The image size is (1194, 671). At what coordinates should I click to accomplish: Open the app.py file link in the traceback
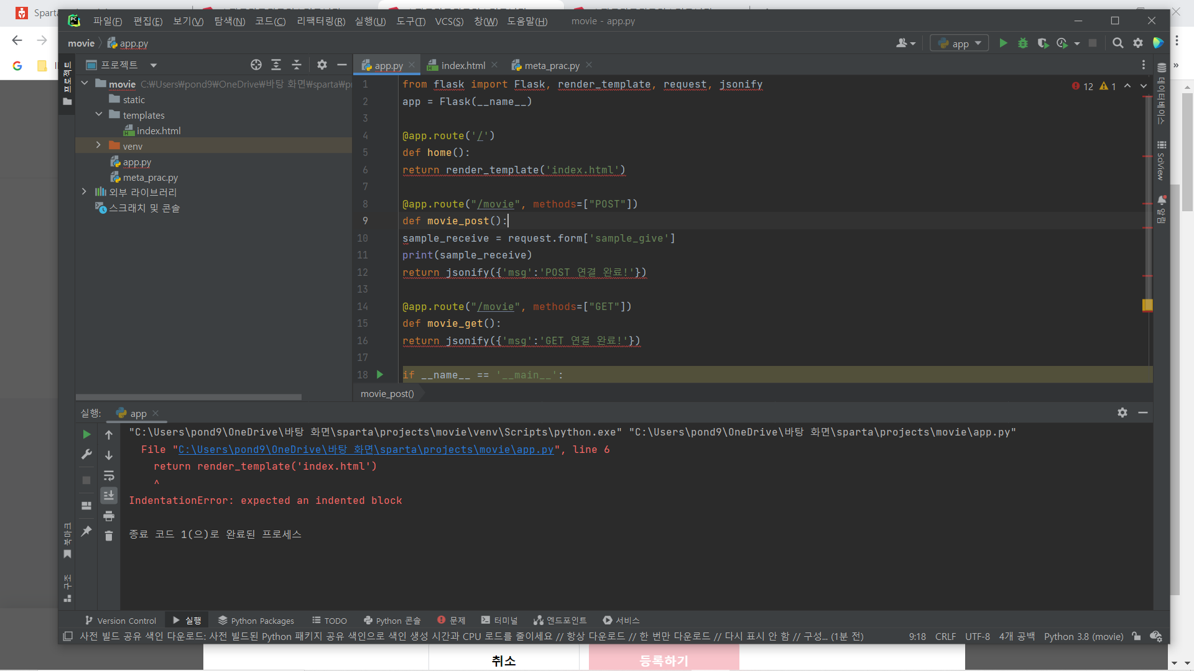click(x=366, y=449)
